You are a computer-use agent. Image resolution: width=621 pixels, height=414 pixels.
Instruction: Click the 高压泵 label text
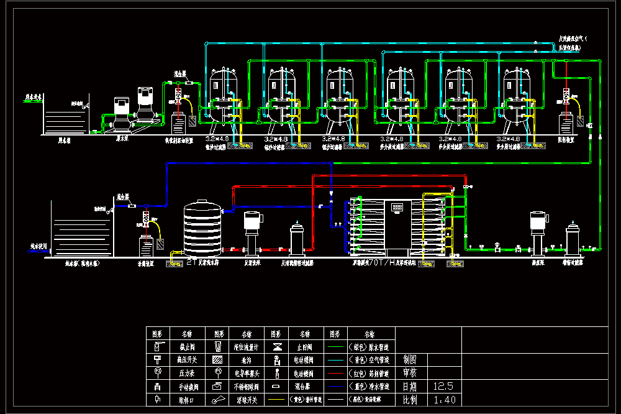(x=538, y=262)
